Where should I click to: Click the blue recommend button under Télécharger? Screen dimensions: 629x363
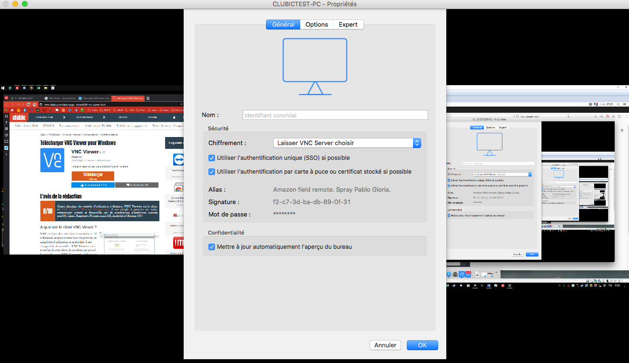[x=93, y=185]
